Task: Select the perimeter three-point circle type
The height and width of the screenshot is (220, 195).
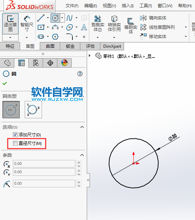Action: click(x=33, y=110)
